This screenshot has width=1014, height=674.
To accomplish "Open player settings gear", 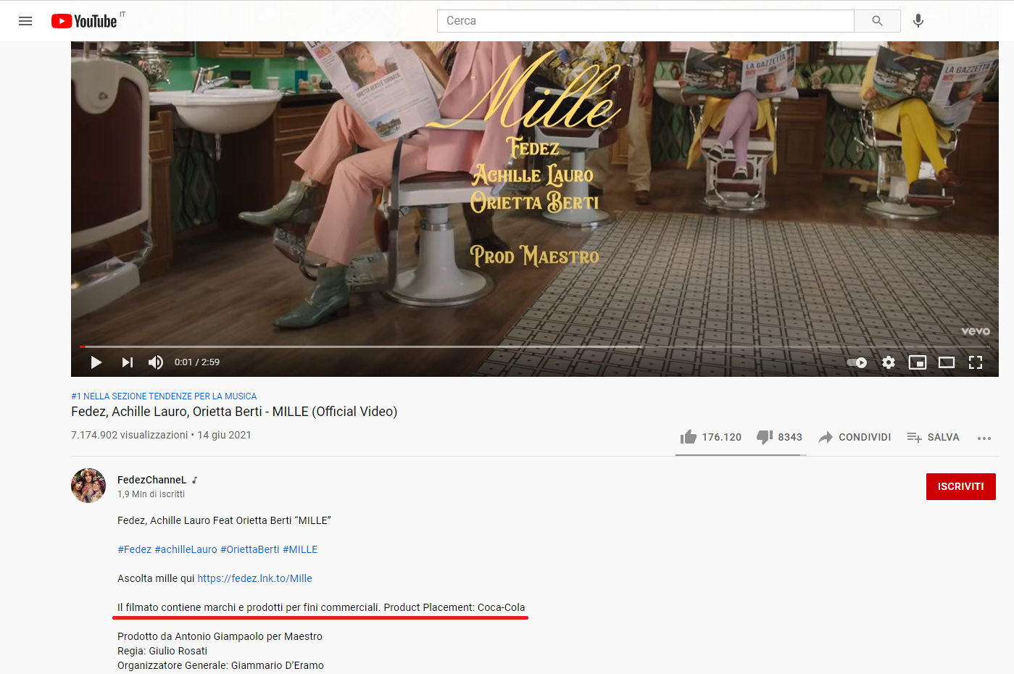I will [889, 362].
